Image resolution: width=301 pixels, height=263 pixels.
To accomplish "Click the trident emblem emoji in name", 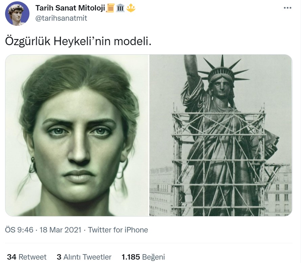I will coord(131,8).
